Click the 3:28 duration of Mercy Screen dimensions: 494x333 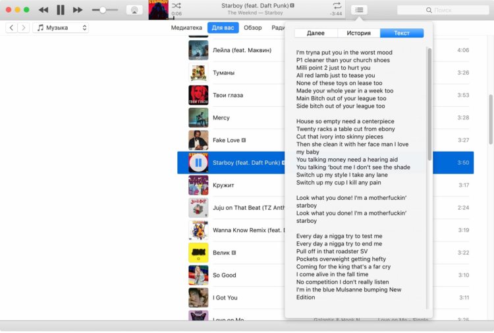[x=463, y=117]
